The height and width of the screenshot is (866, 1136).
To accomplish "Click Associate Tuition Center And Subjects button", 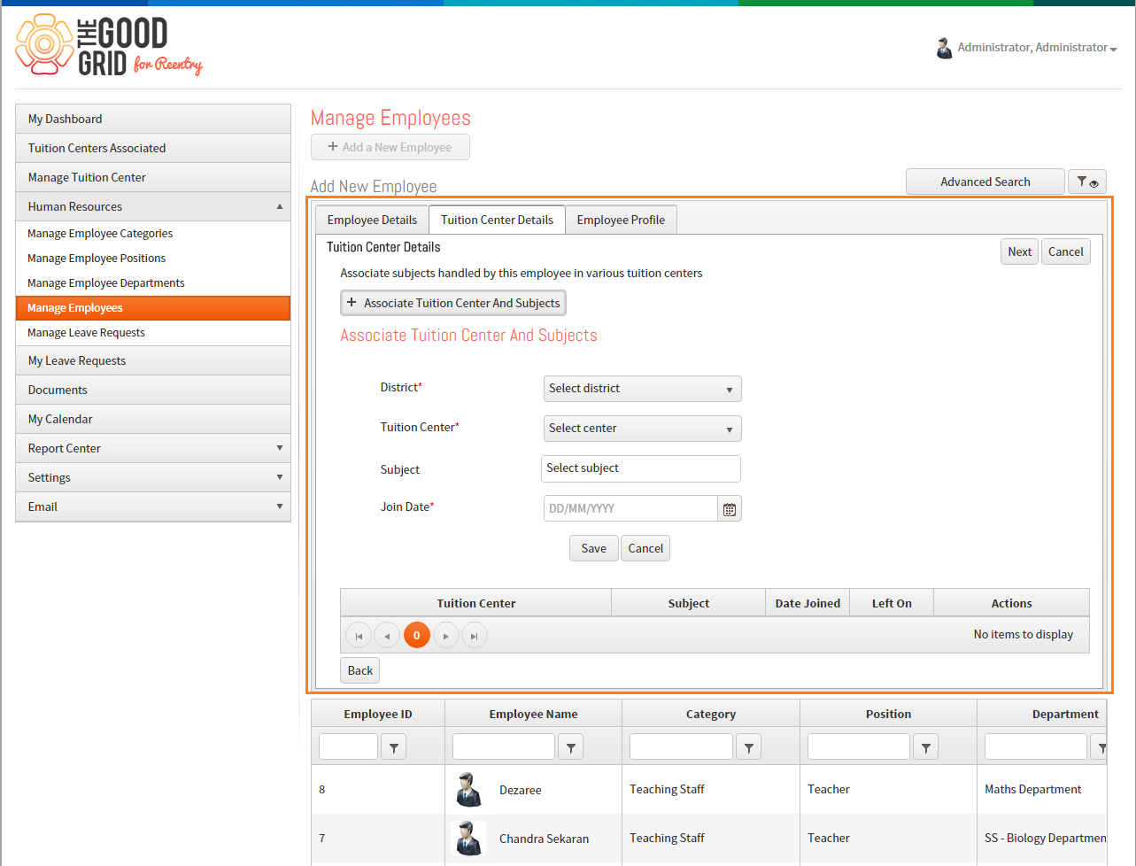I will click(453, 303).
